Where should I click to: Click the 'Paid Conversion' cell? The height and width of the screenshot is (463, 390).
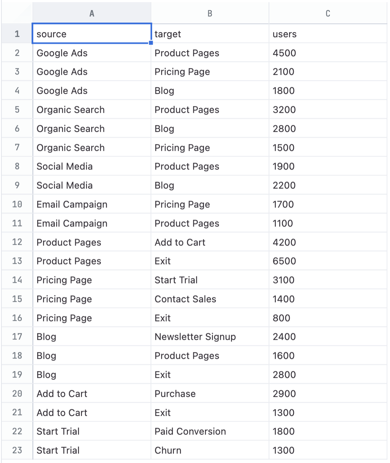210,431
